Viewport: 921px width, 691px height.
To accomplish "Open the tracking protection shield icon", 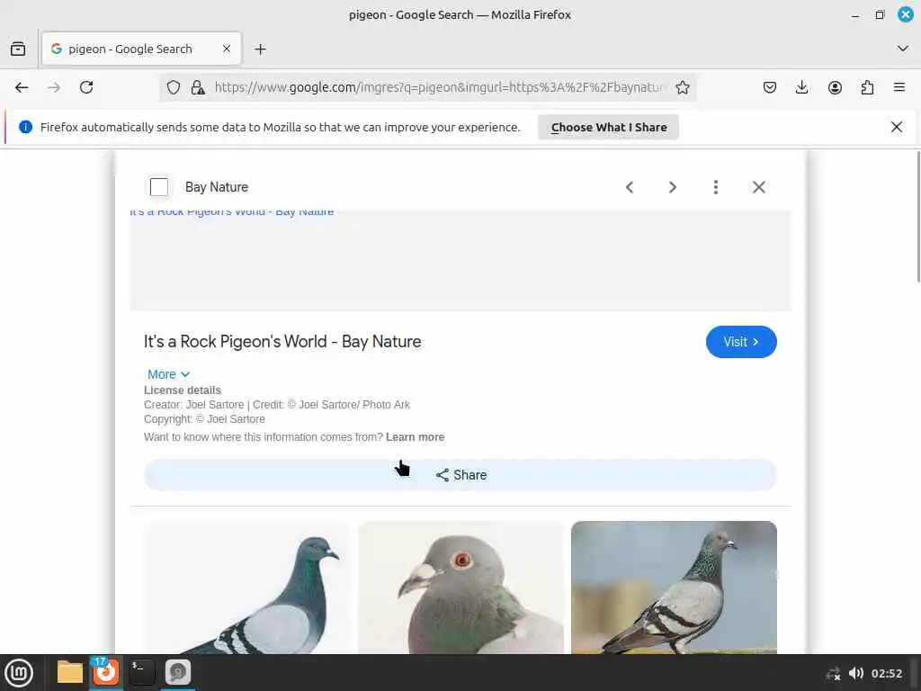I will (x=174, y=87).
